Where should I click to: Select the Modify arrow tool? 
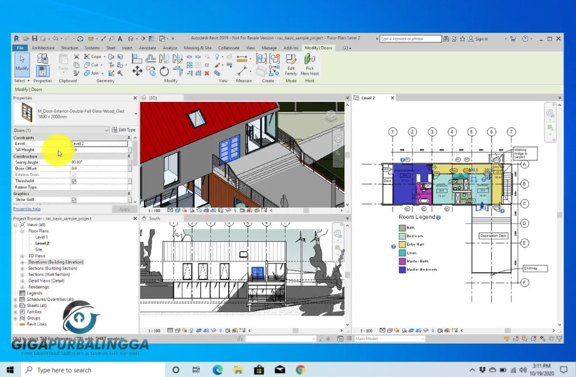click(22, 62)
